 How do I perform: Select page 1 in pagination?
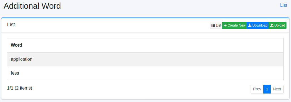pos(267,89)
